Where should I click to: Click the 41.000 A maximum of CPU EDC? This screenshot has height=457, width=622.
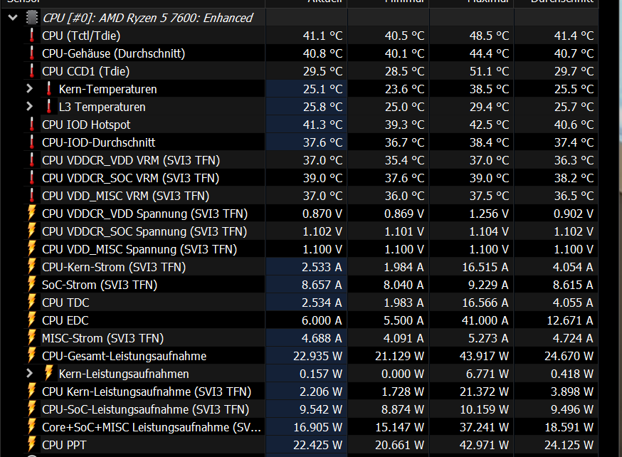485,320
